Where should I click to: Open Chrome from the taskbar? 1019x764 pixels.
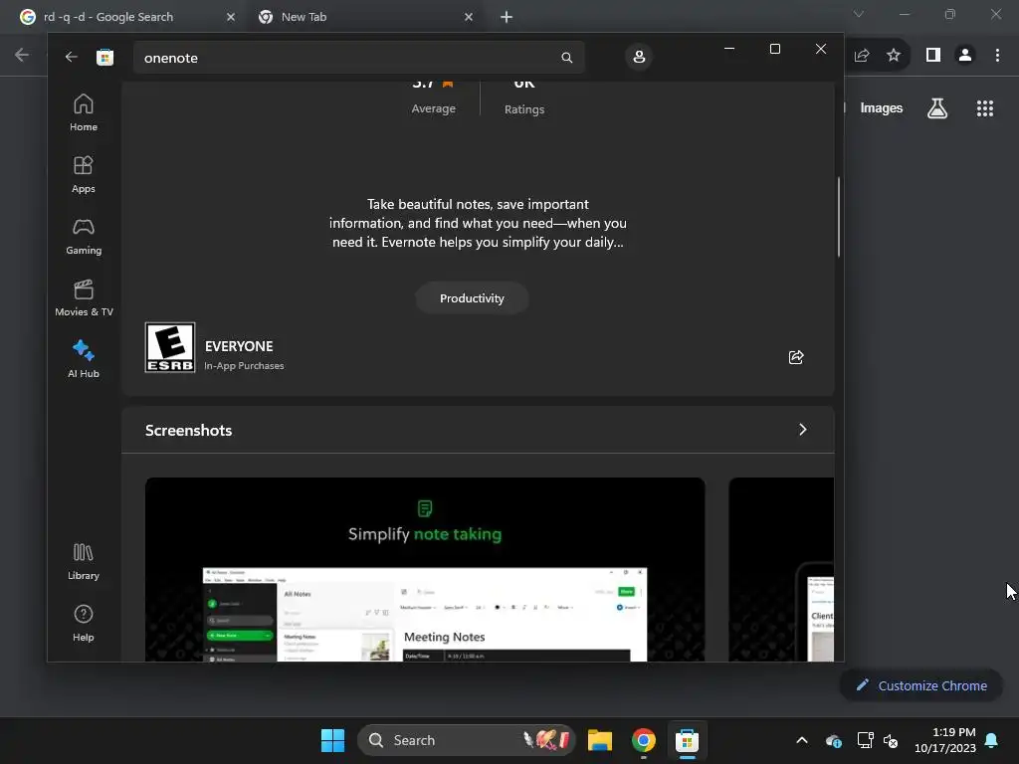[x=644, y=740]
